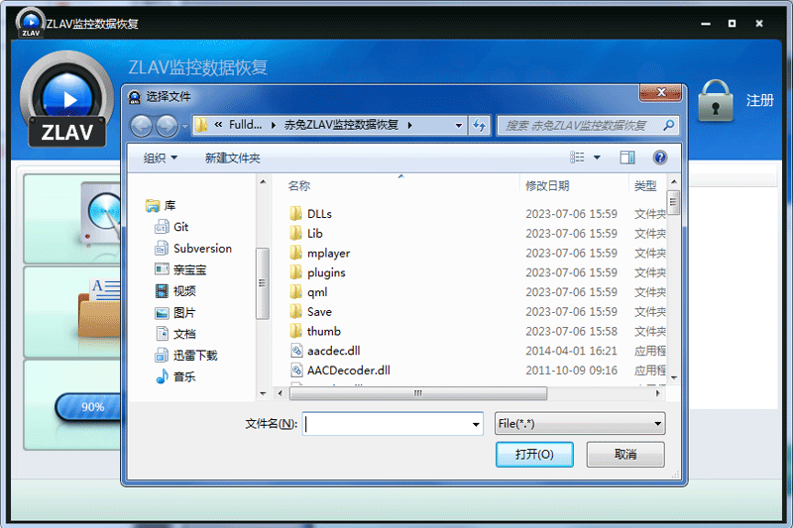Click the 90% progress bar in main window
This screenshot has height=528, width=793.
coord(87,407)
